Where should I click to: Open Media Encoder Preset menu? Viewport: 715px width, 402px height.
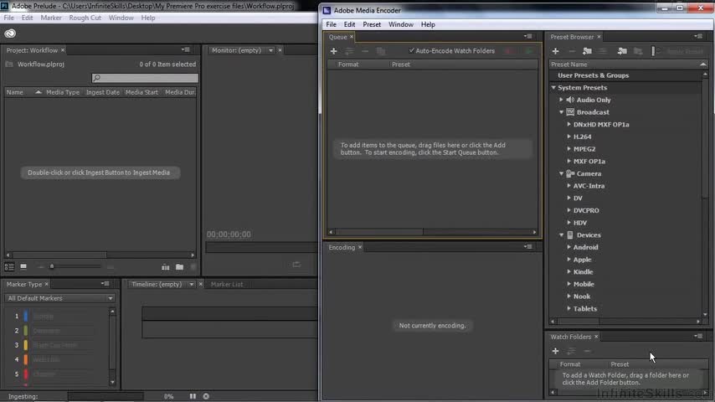(372, 24)
